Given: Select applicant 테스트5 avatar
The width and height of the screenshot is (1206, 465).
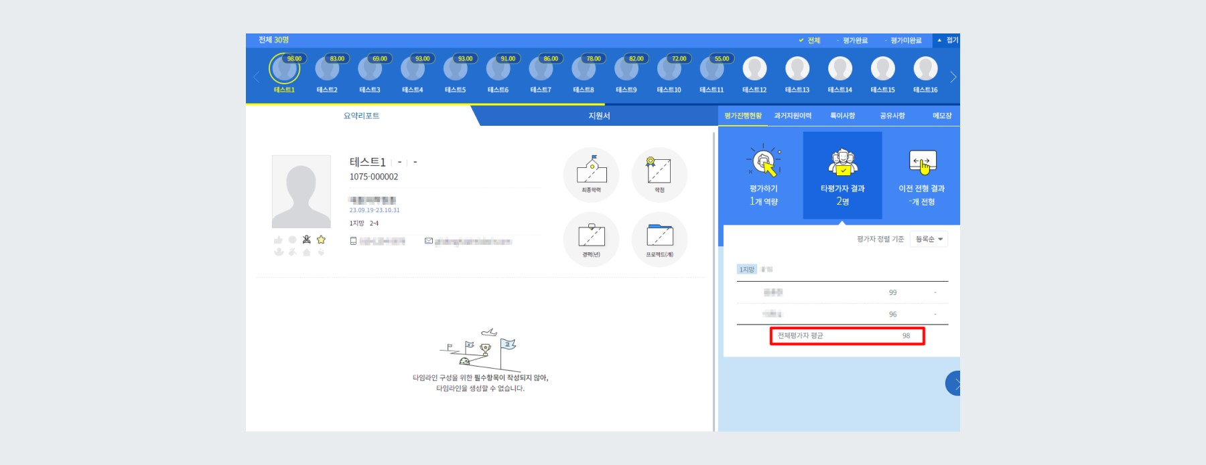Looking at the screenshot, I should click(x=456, y=68).
